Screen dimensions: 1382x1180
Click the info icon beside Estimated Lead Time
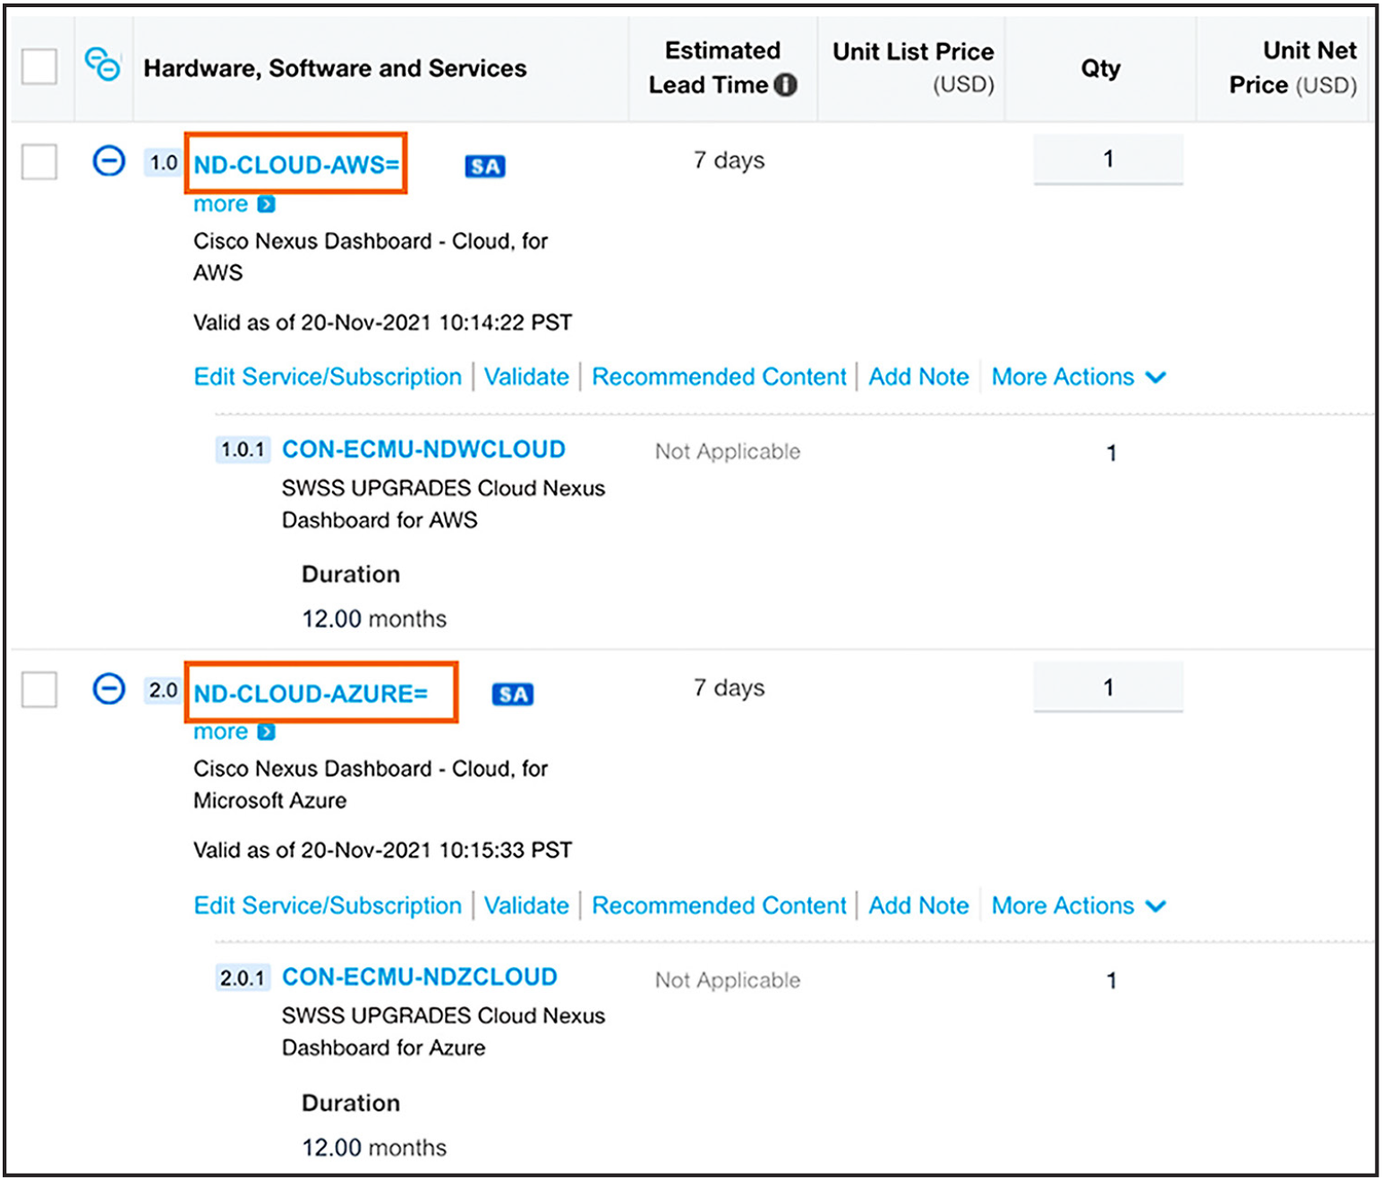point(784,86)
